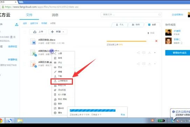Click the blue striped upload progress bar
Image resolution: width=190 pixels, height=127 pixels.
click(93, 110)
